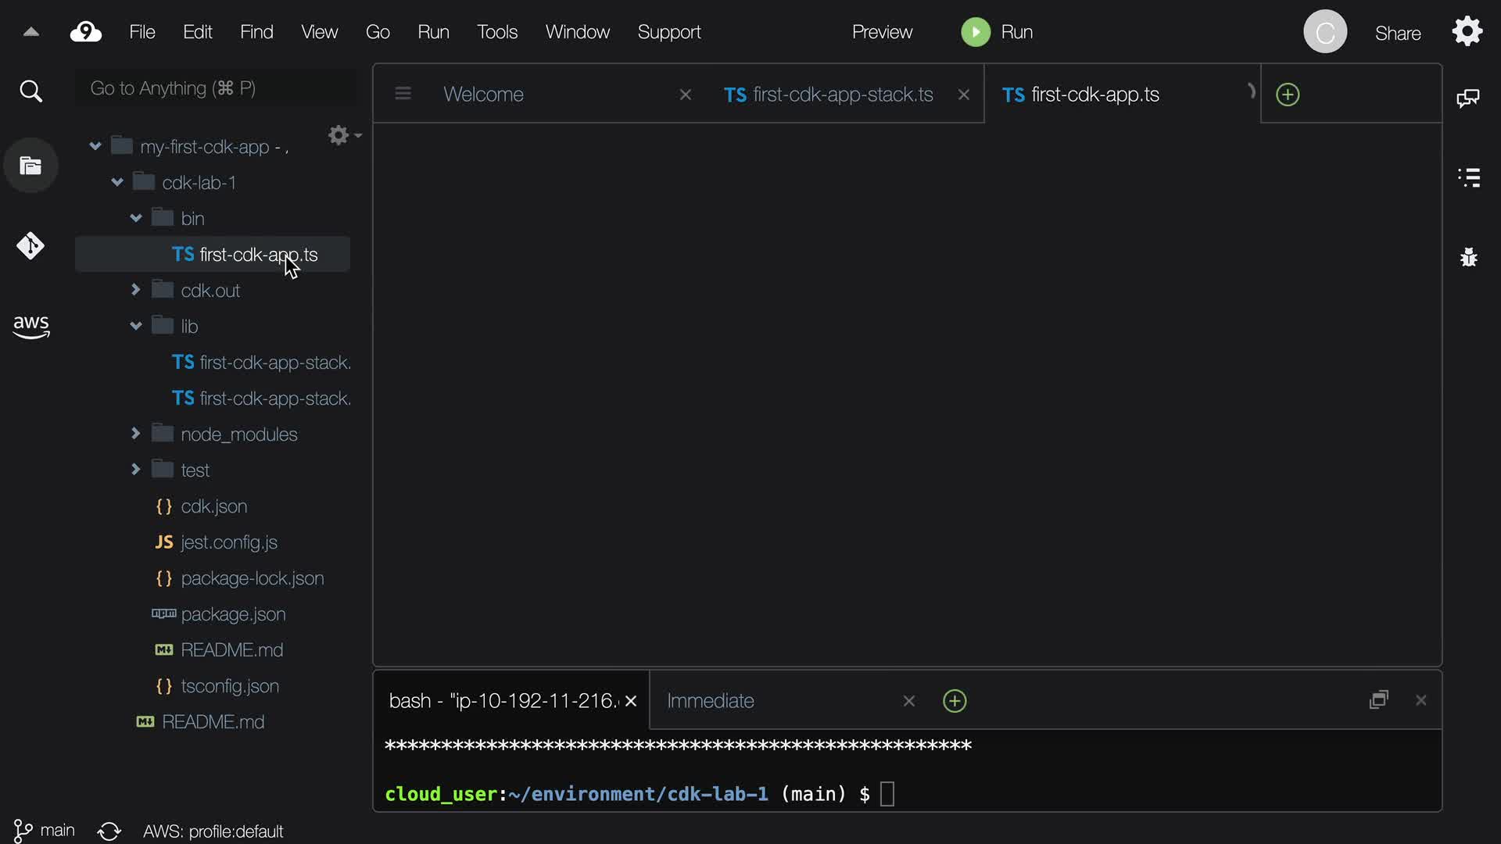1501x844 pixels.
Task: Open new tab plus in editor pane
Action: pyautogui.click(x=1288, y=95)
